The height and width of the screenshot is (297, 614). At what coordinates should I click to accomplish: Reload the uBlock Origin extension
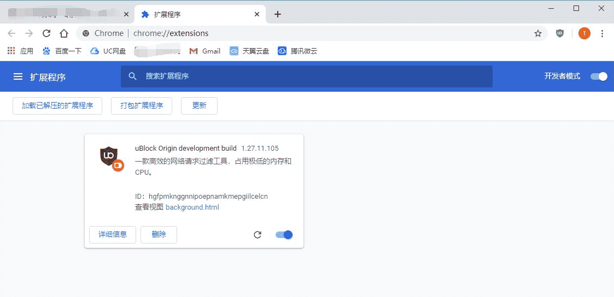point(258,235)
